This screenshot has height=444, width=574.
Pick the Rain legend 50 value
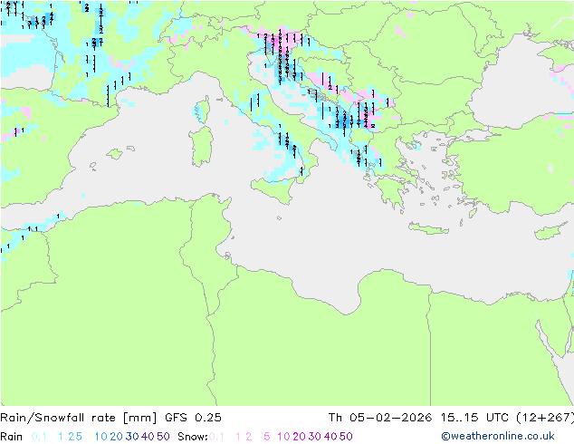(163, 437)
